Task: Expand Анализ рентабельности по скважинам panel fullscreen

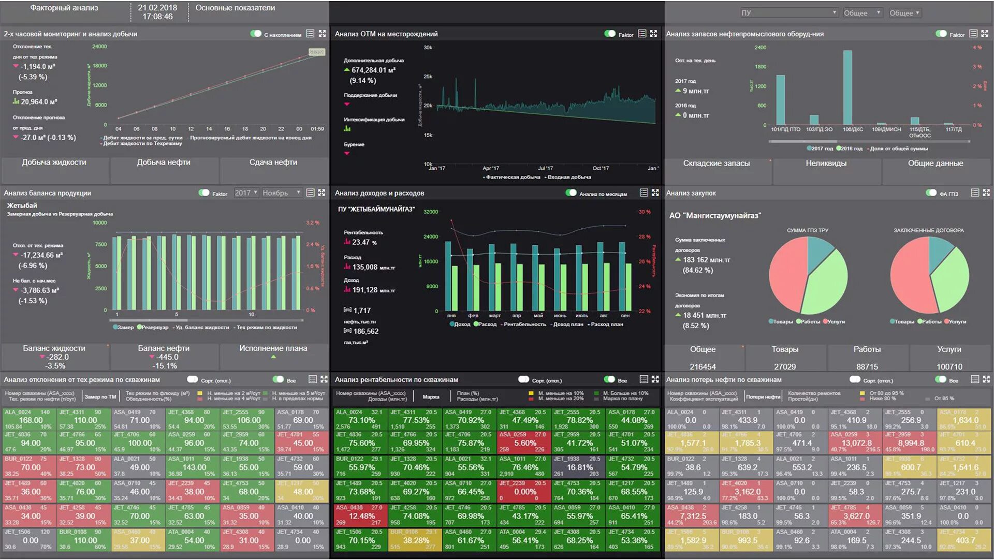Action: [x=655, y=379]
